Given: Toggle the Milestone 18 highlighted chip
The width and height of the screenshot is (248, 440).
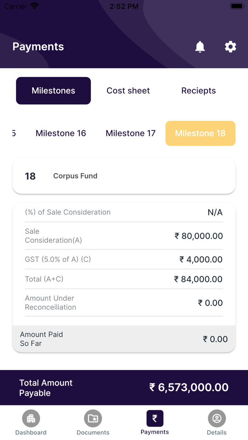Looking at the screenshot, I should [200, 133].
